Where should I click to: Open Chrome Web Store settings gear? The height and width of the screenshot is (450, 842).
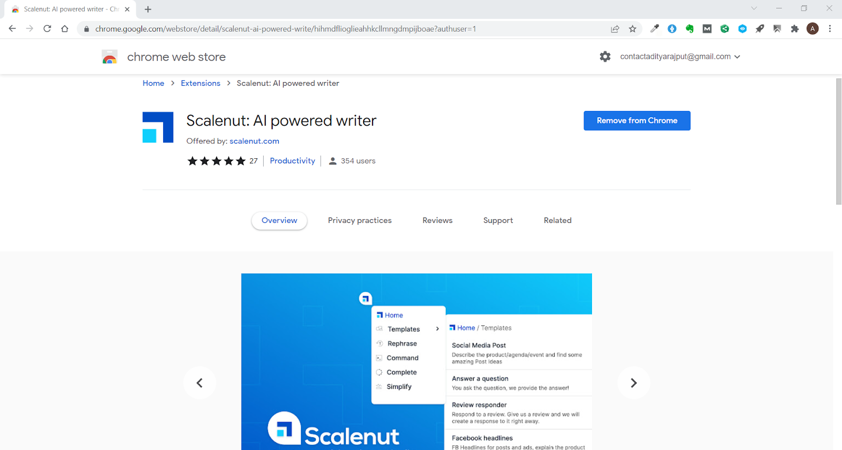pyautogui.click(x=605, y=57)
